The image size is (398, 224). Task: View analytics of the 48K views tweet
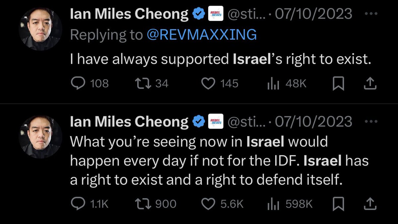(x=272, y=84)
